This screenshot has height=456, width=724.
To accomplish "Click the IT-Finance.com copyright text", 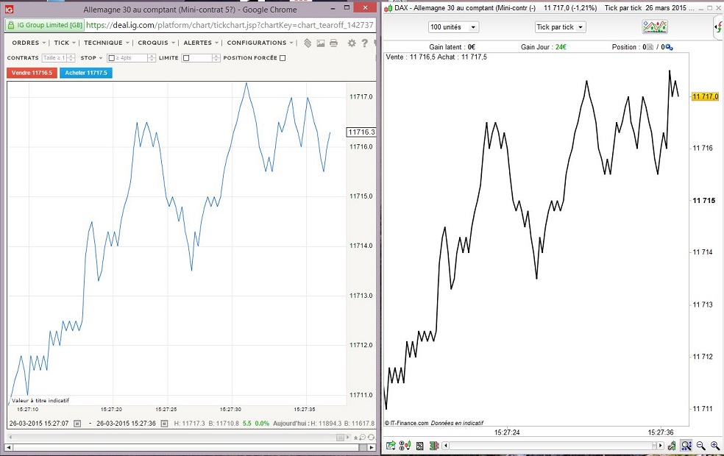I will [x=407, y=423].
